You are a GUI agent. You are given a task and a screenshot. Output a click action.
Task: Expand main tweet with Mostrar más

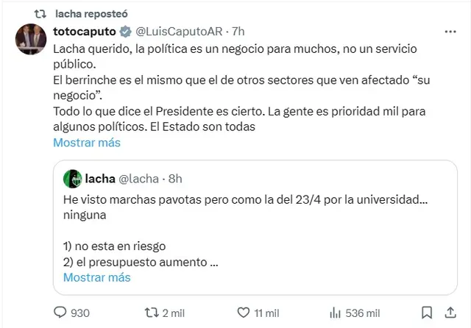click(87, 143)
